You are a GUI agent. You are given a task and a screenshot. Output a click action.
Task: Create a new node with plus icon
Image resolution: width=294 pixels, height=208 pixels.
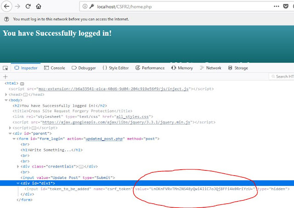pos(6,77)
